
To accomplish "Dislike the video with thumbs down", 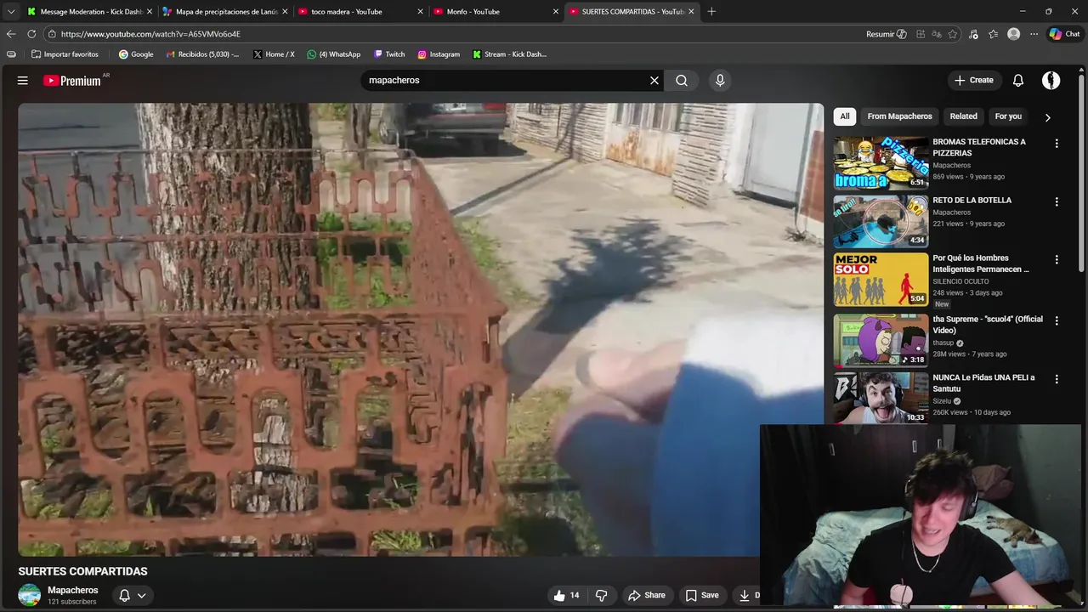I will click(601, 595).
